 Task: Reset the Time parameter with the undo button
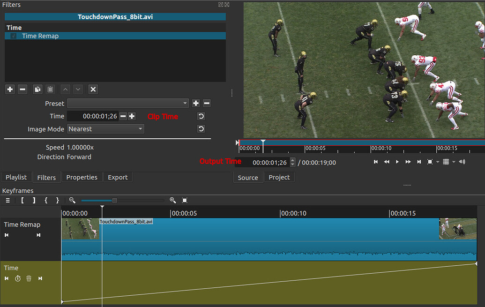[201, 116]
